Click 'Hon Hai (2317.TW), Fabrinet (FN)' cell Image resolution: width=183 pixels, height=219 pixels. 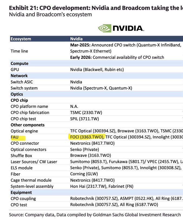coord(102,186)
